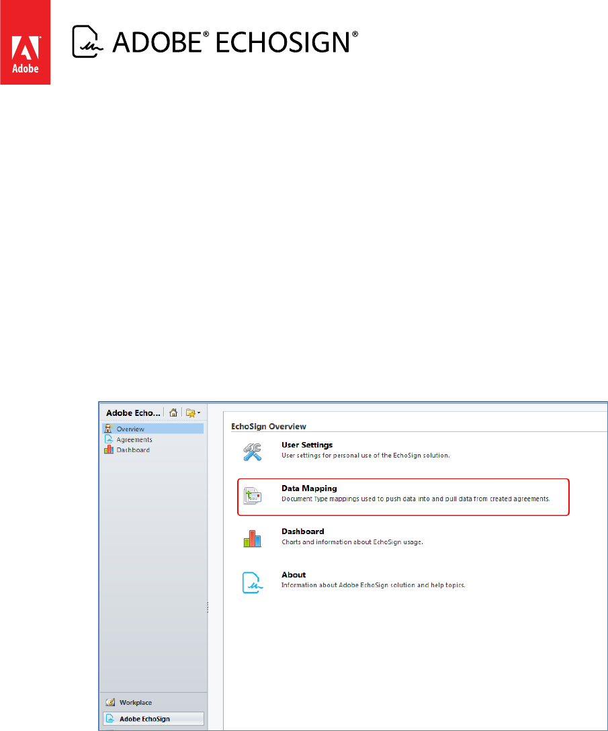Viewport: 608px width, 731px height.
Task: Click the 'Adobe Echo...' navigation pane title
Action: point(133,413)
